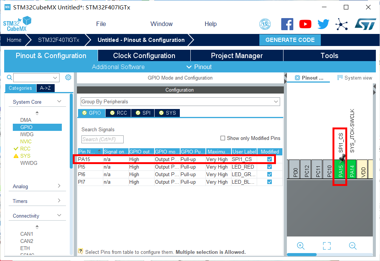This screenshot has height=261, width=380.
Task: Click the settings gear icon in sidebar
Action: [68, 77]
